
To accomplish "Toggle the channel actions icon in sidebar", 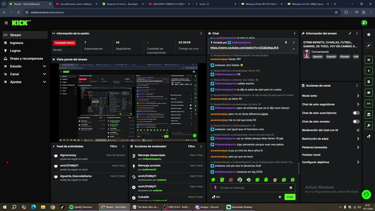I will point(369,114).
